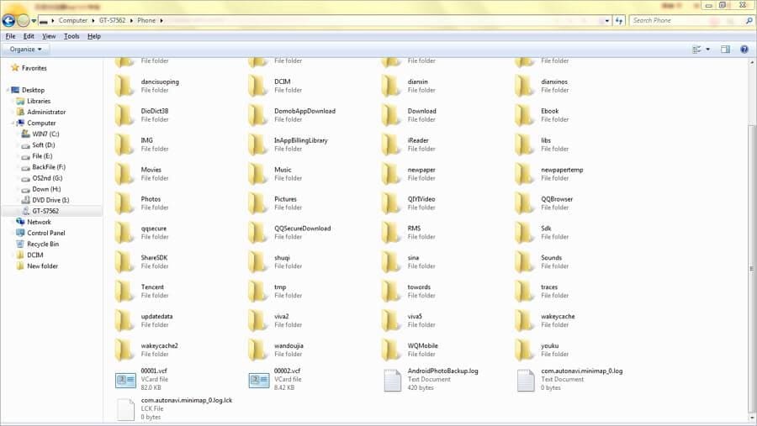This screenshot has width=757, height=426.
Task: Select the 00001.vcf VCard file icon
Action: tap(125, 380)
